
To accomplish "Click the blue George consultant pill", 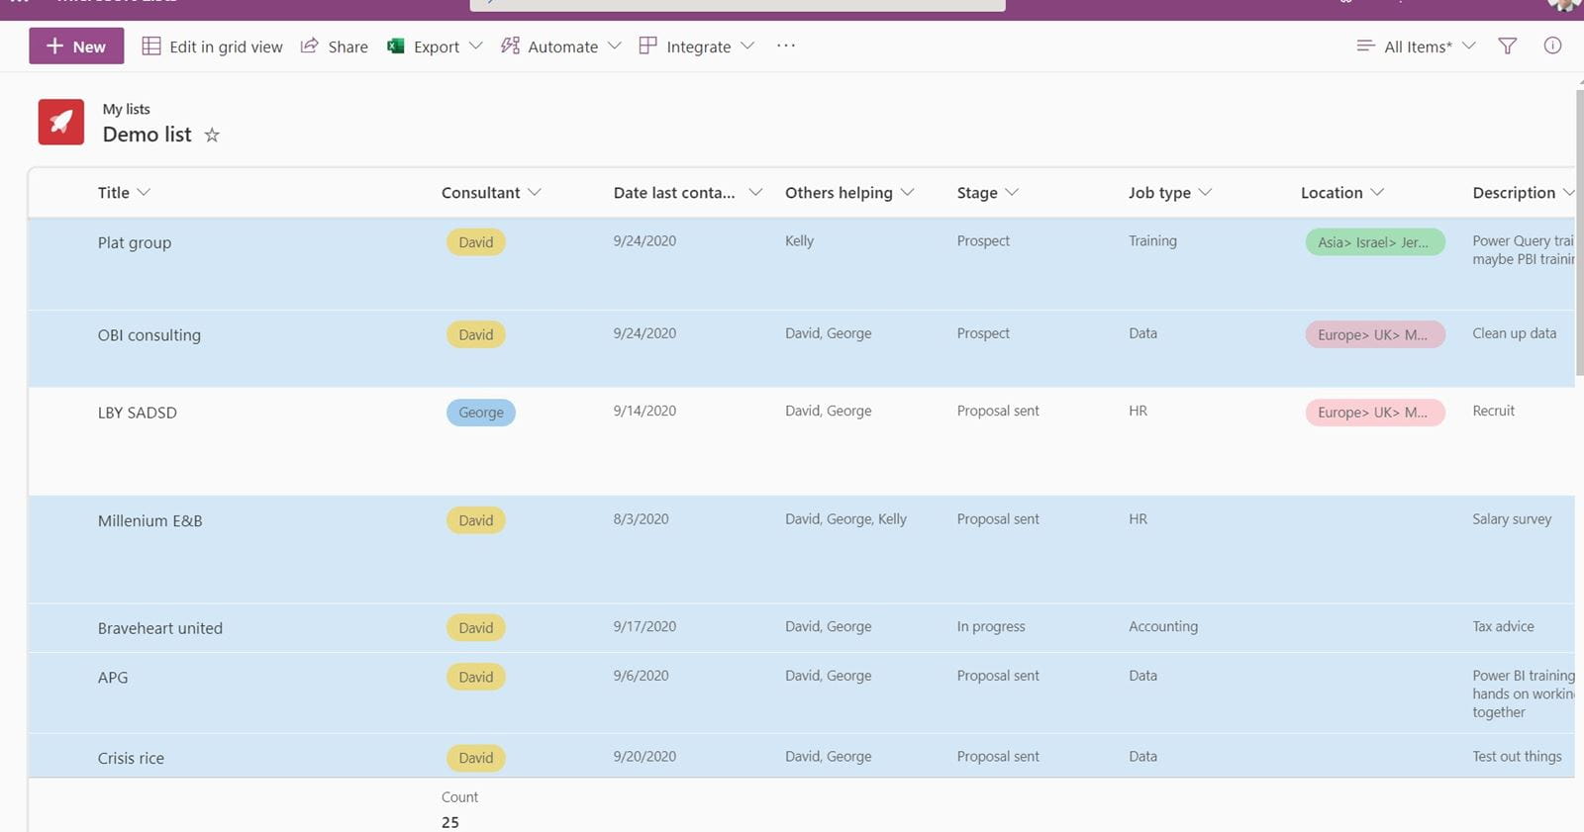I will pyautogui.click(x=481, y=413).
